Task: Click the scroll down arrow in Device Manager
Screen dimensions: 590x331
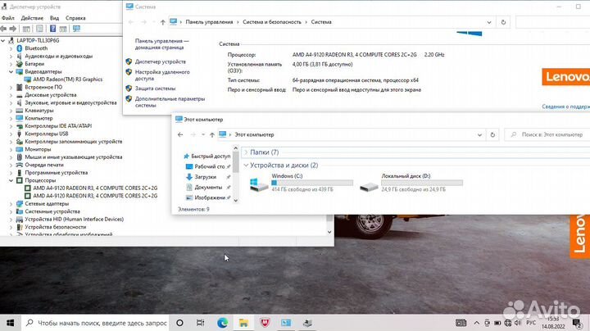Action: (329, 232)
